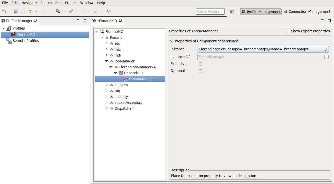
Task: Collapse the Profiles node in Profile Manager
Action: (x=3, y=28)
